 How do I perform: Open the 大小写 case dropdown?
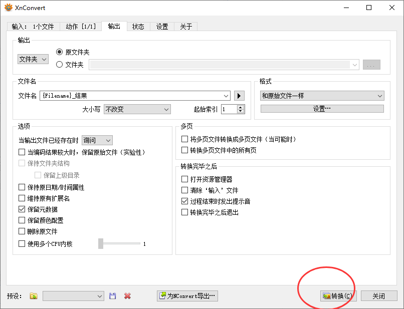click(x=137, y=109)
